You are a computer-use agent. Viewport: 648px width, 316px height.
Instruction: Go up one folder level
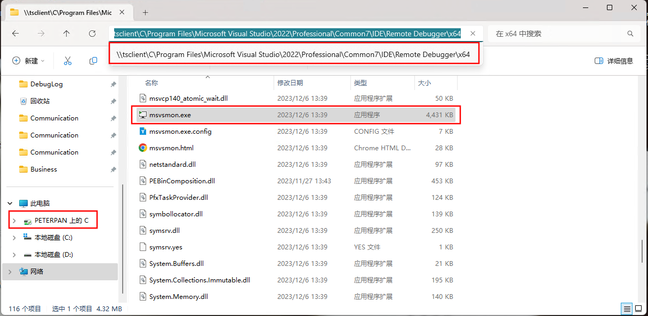(x=66, y=34)
